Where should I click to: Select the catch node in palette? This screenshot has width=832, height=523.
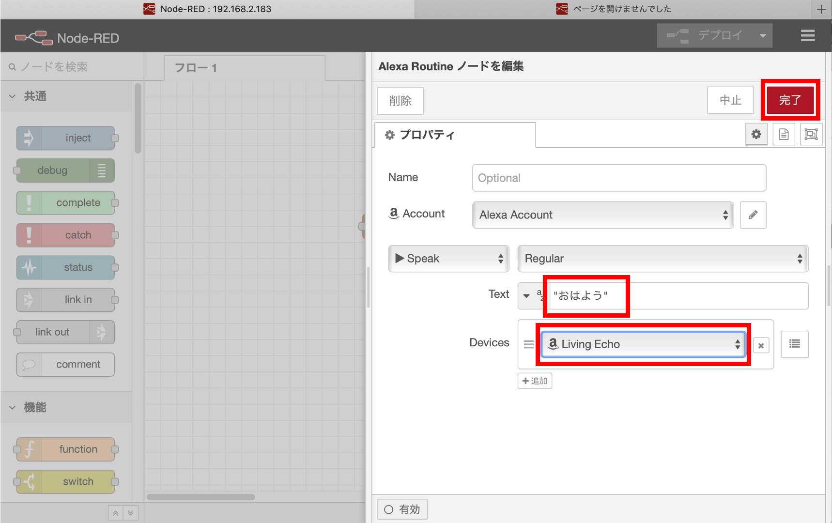(x=66, y=235)
